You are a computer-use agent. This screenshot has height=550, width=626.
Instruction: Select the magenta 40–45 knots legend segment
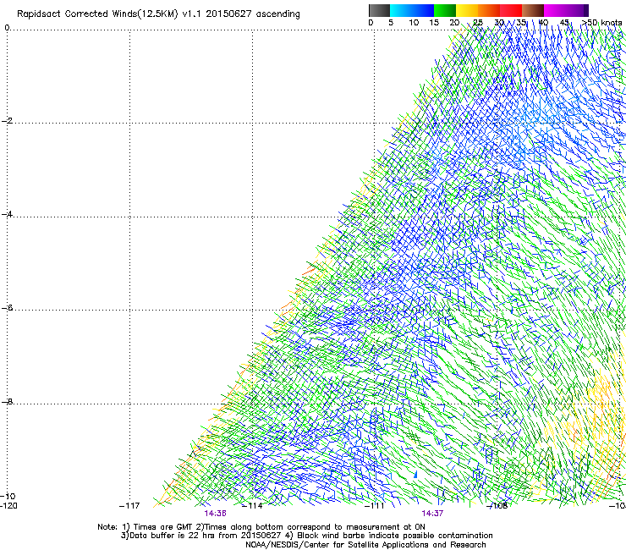555,10
